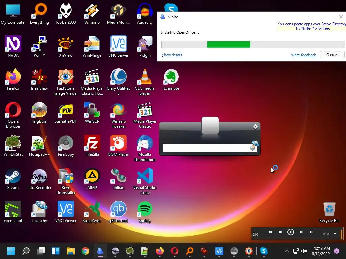Select the Steam desktop shortcut
Viewport: 346px width, 259px height.
coord(13,179)
